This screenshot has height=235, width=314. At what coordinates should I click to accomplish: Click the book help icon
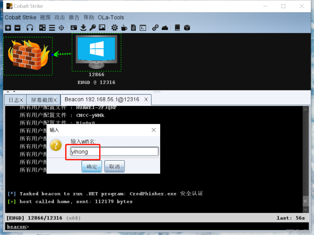[177, 28]
